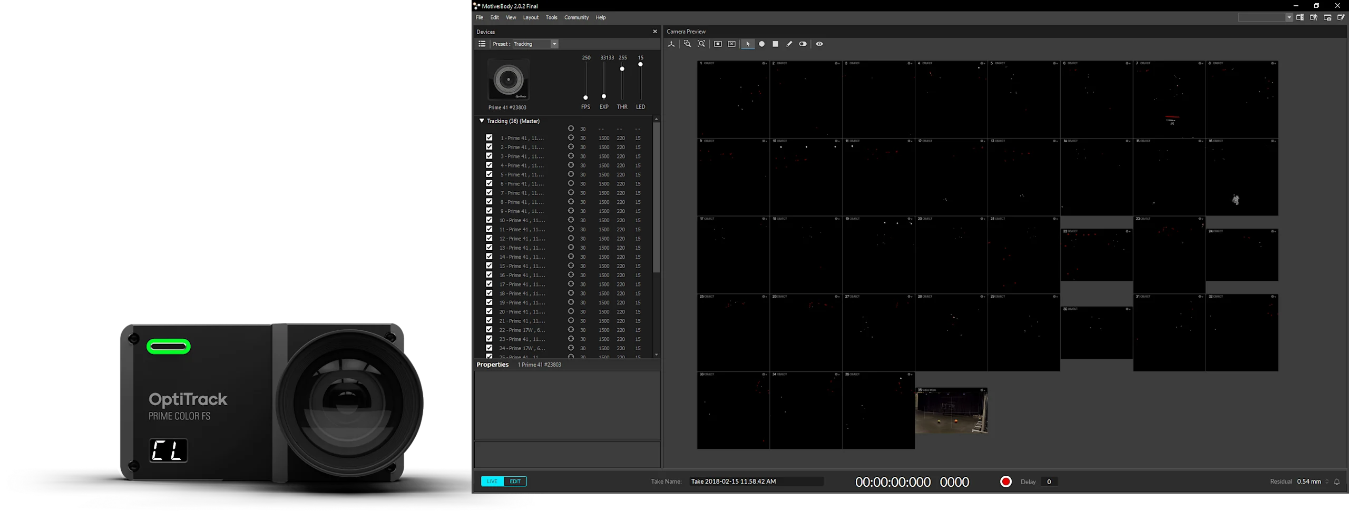Open the View menu

click(511, 17)
